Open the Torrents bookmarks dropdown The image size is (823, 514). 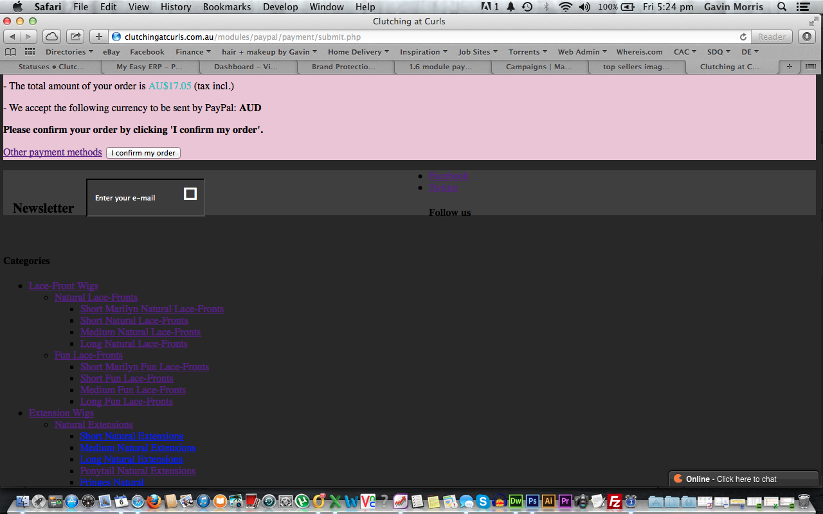(528, 52)
